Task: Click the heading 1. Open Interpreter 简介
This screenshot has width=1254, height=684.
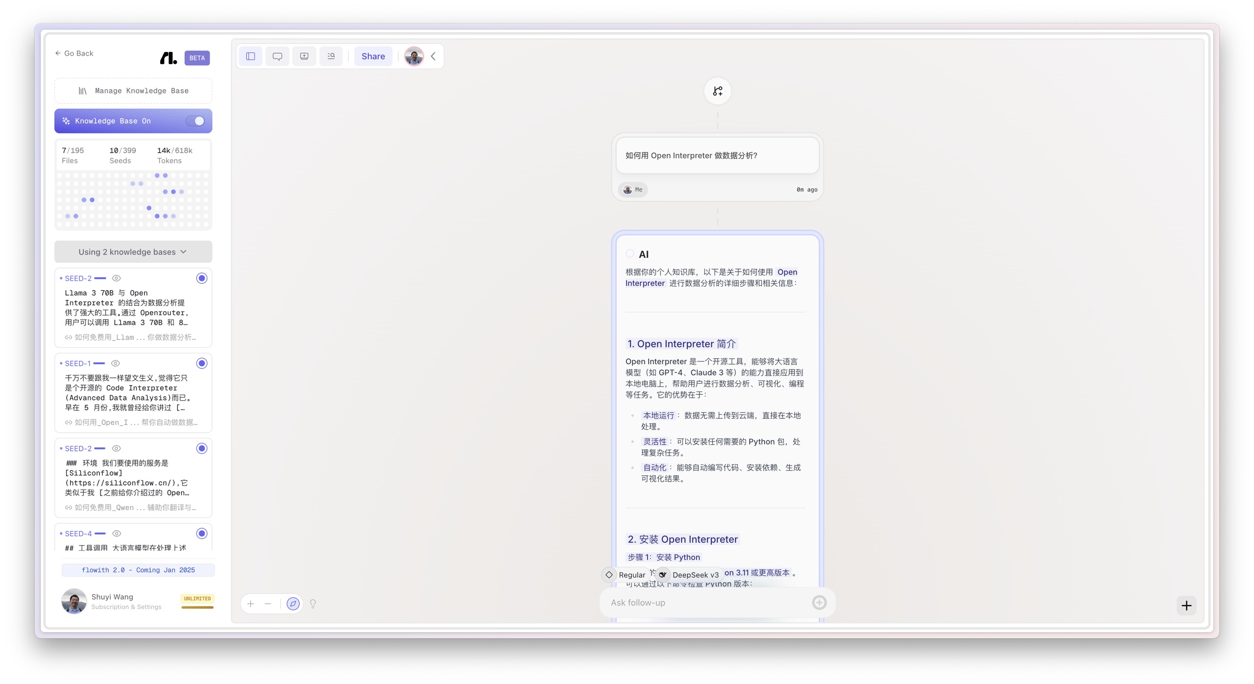Action: [x=681, y=344]
